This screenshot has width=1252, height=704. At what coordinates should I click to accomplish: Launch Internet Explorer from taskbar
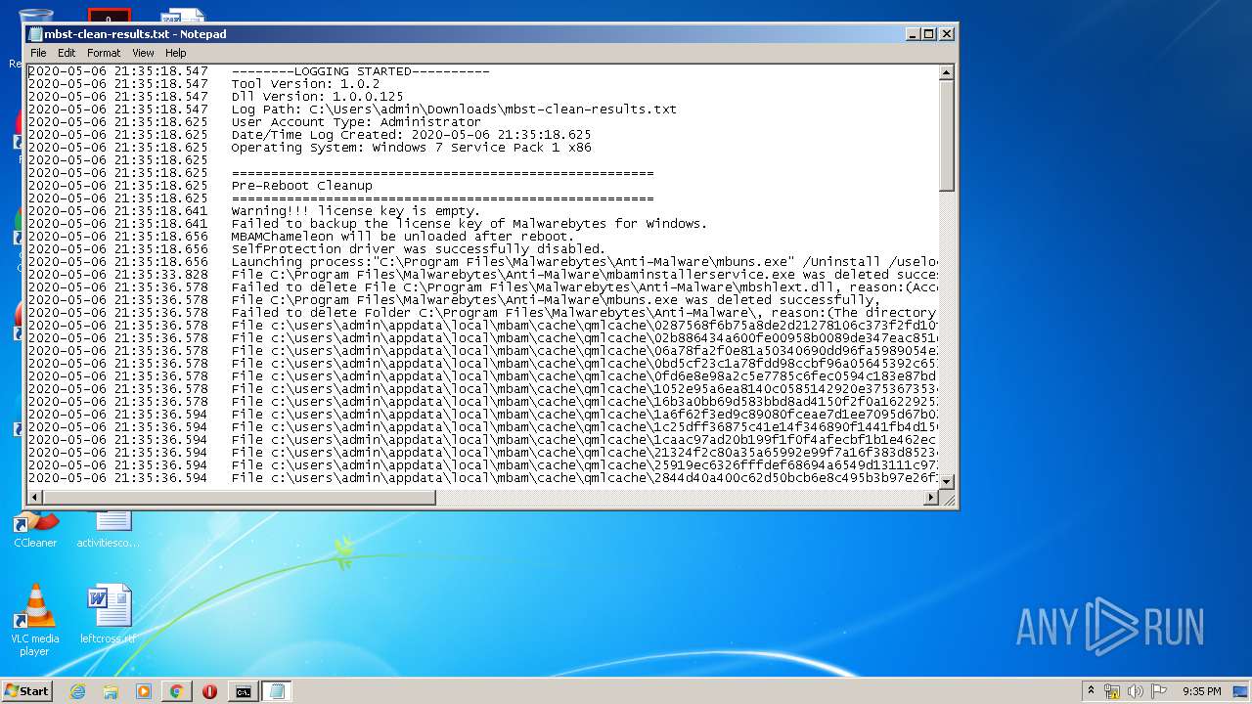(x=77, y=691)
